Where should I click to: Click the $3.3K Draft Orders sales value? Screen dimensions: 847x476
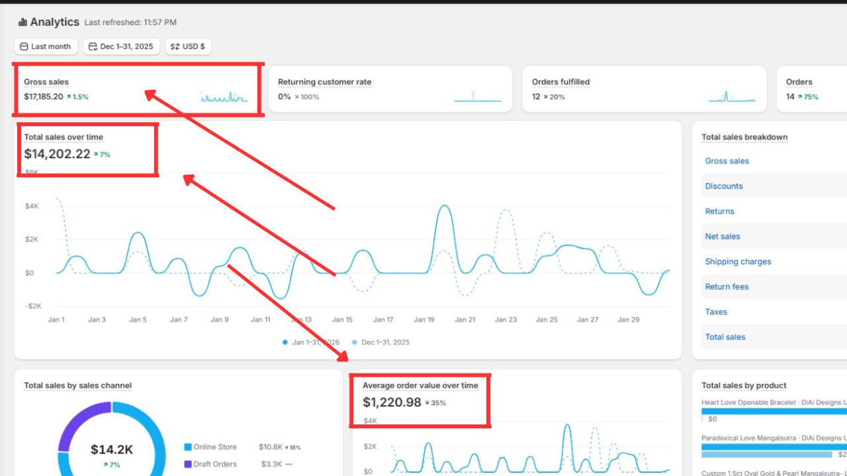click(272, 464)
